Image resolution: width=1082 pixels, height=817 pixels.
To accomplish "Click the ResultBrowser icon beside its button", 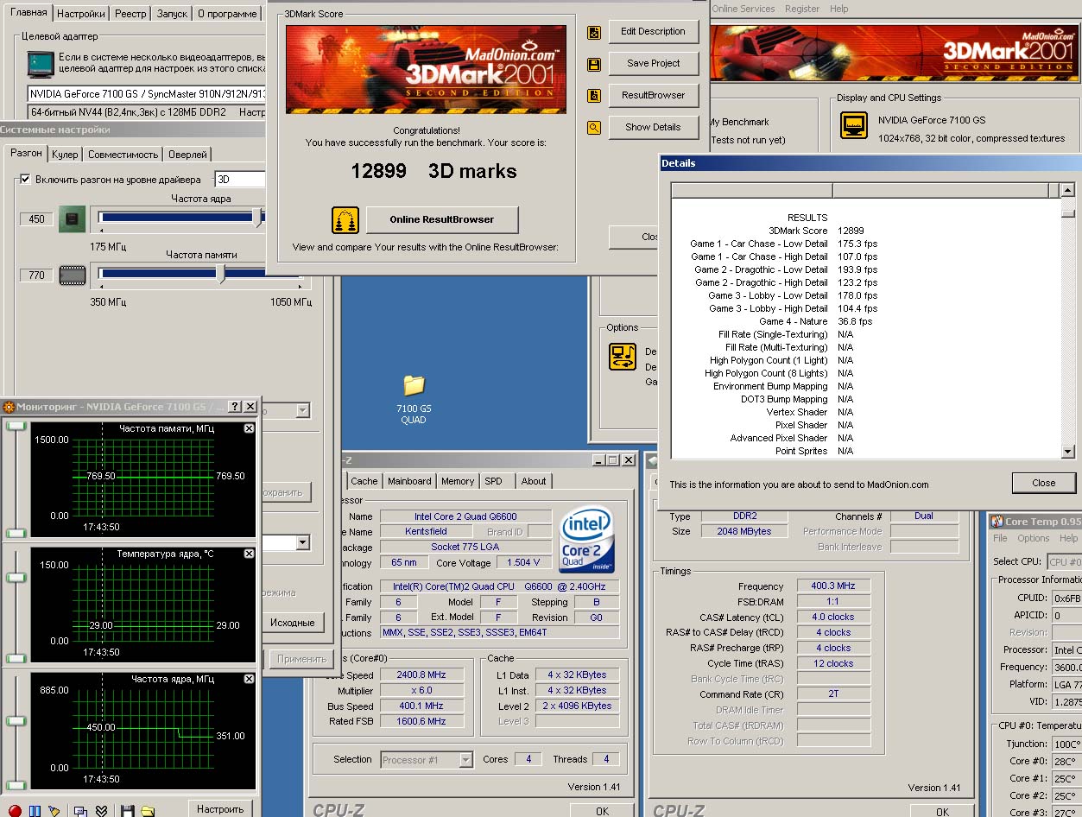I will (594, 96).
